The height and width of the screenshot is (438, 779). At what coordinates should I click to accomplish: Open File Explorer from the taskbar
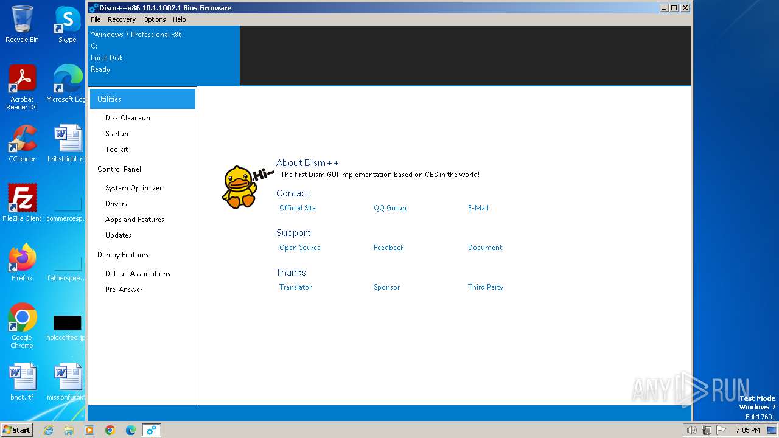point(69,430)
